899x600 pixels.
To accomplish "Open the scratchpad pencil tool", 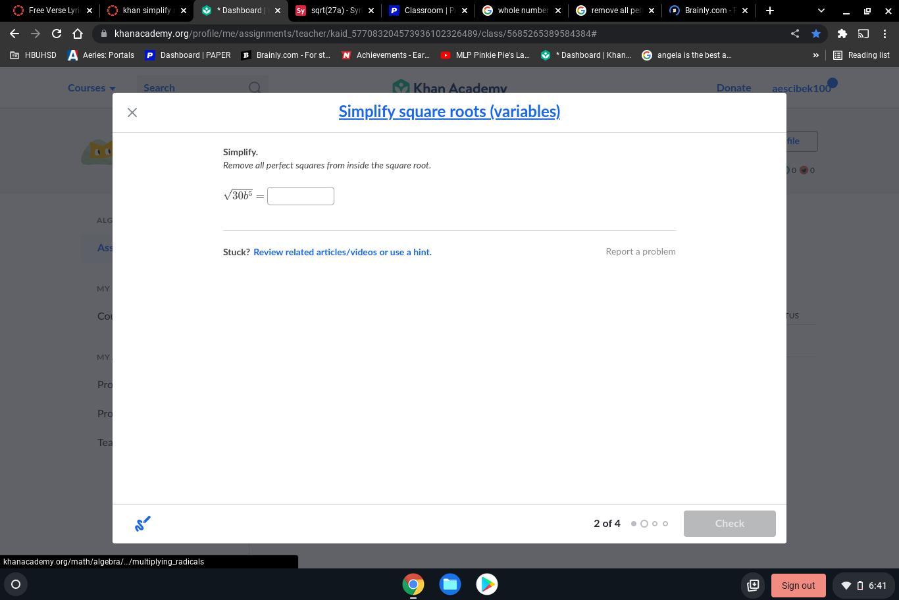I will tap(143, 524).
